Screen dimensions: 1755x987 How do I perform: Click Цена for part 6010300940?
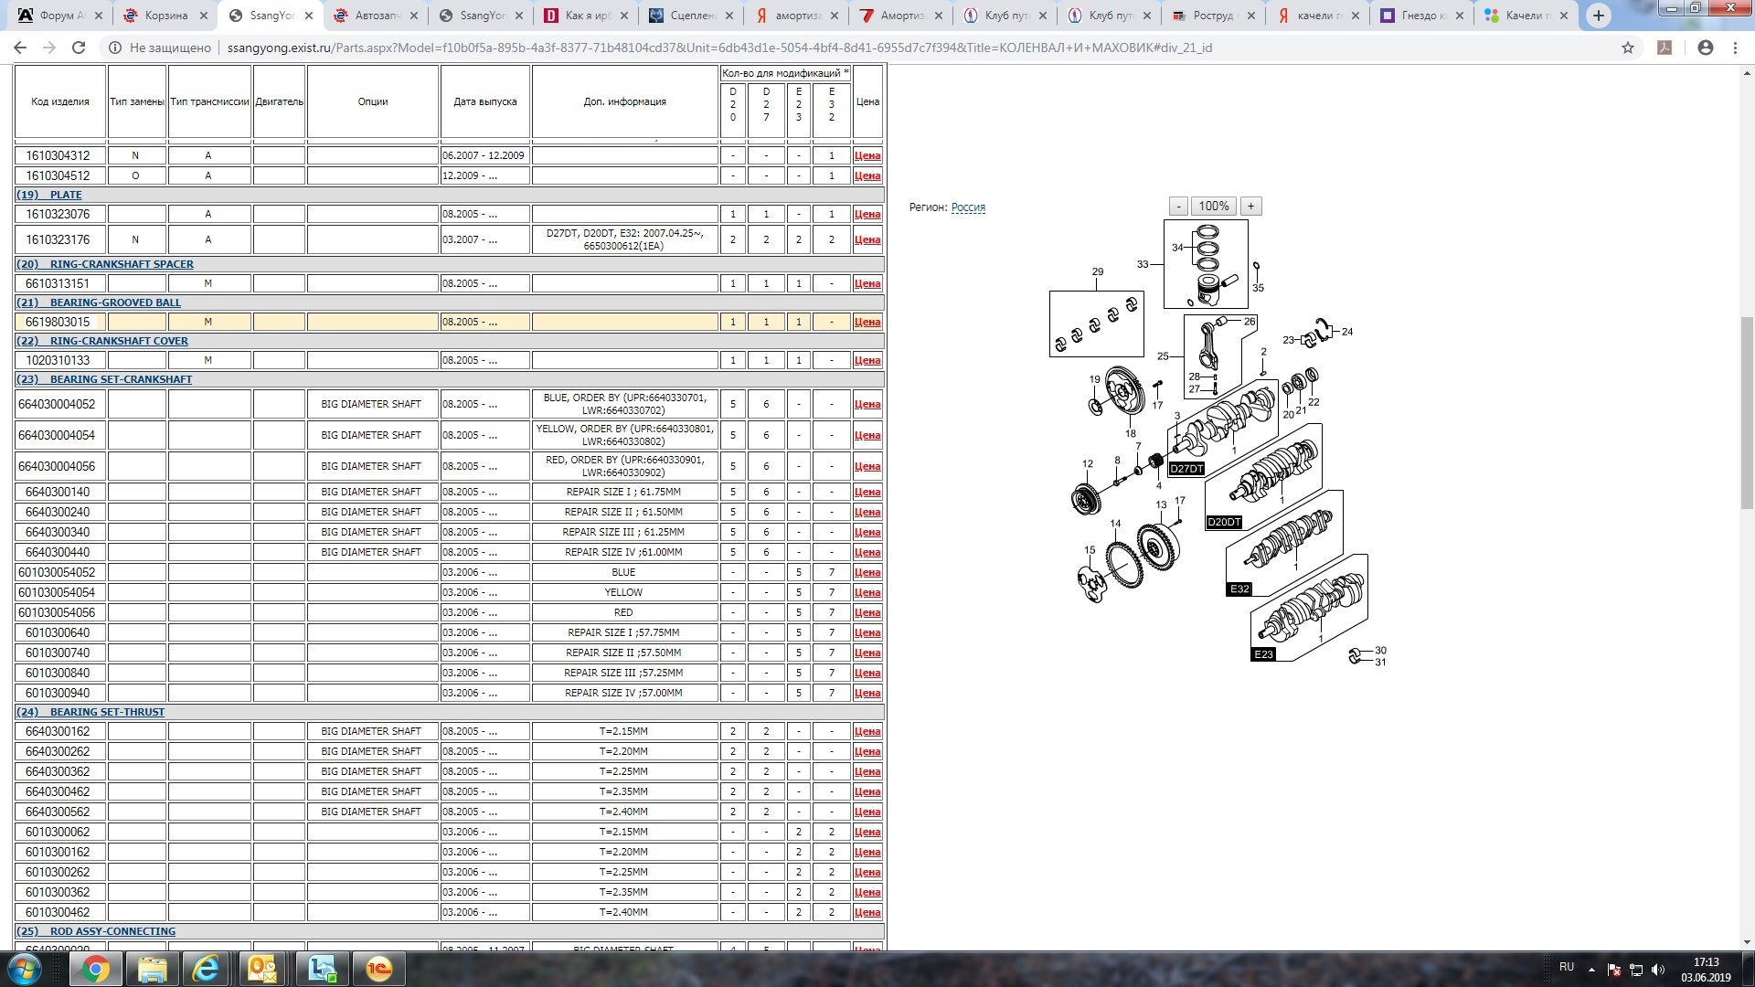point(867,694)
